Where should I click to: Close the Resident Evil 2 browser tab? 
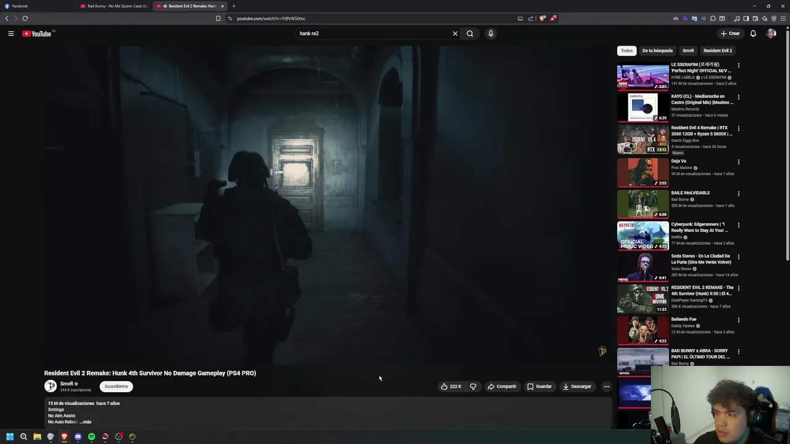pos(222,6)
